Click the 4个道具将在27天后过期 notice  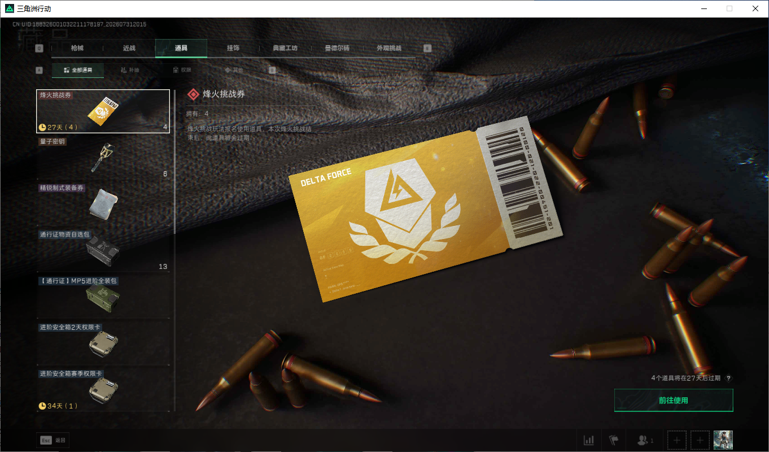point(685,378)
